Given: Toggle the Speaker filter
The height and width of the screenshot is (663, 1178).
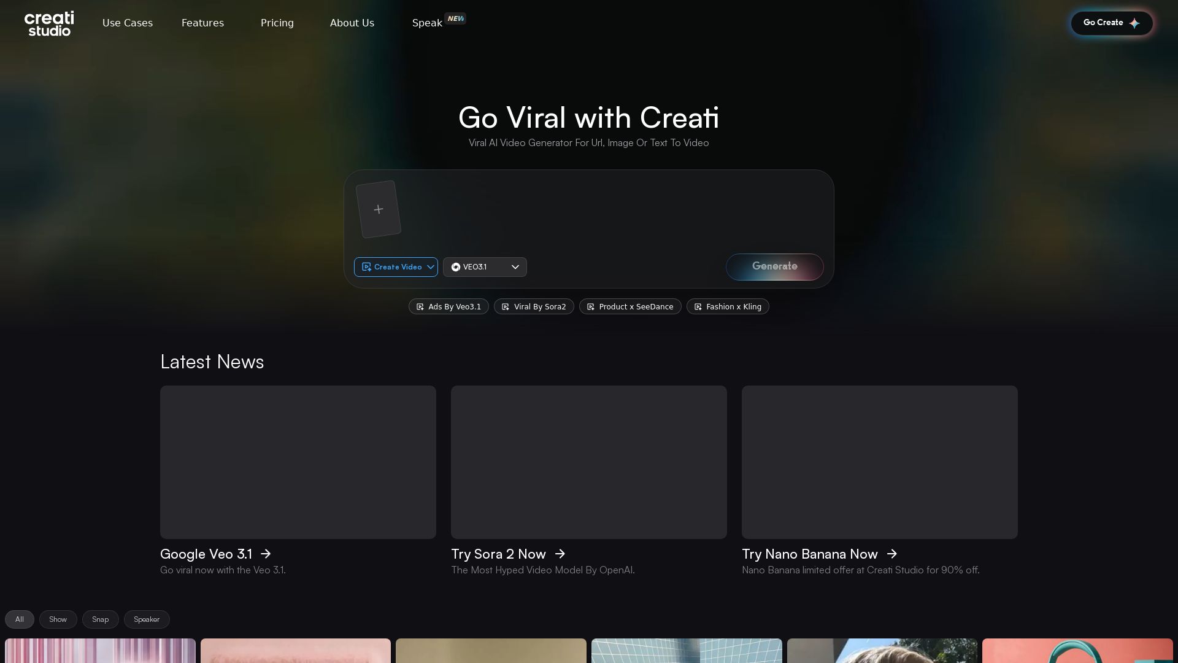Looking at the screenshot, I should [147, 619].
